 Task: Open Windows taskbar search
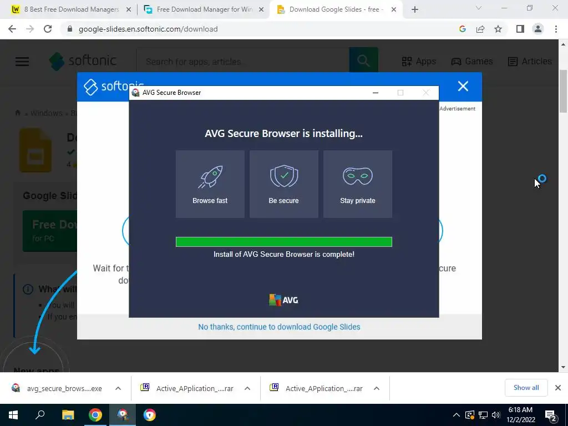[40, 415]
